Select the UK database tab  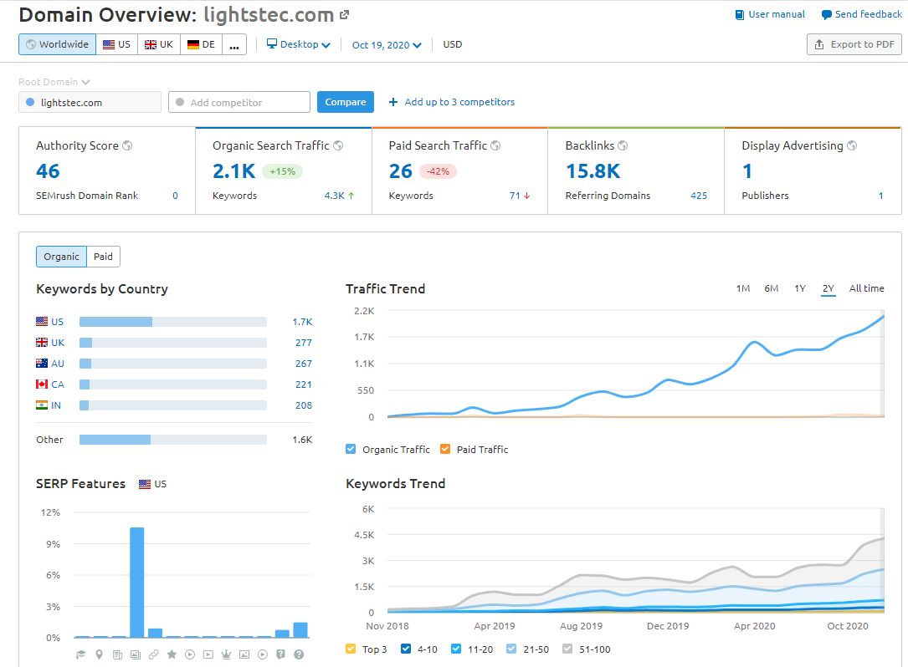click(x=159, y=44)
